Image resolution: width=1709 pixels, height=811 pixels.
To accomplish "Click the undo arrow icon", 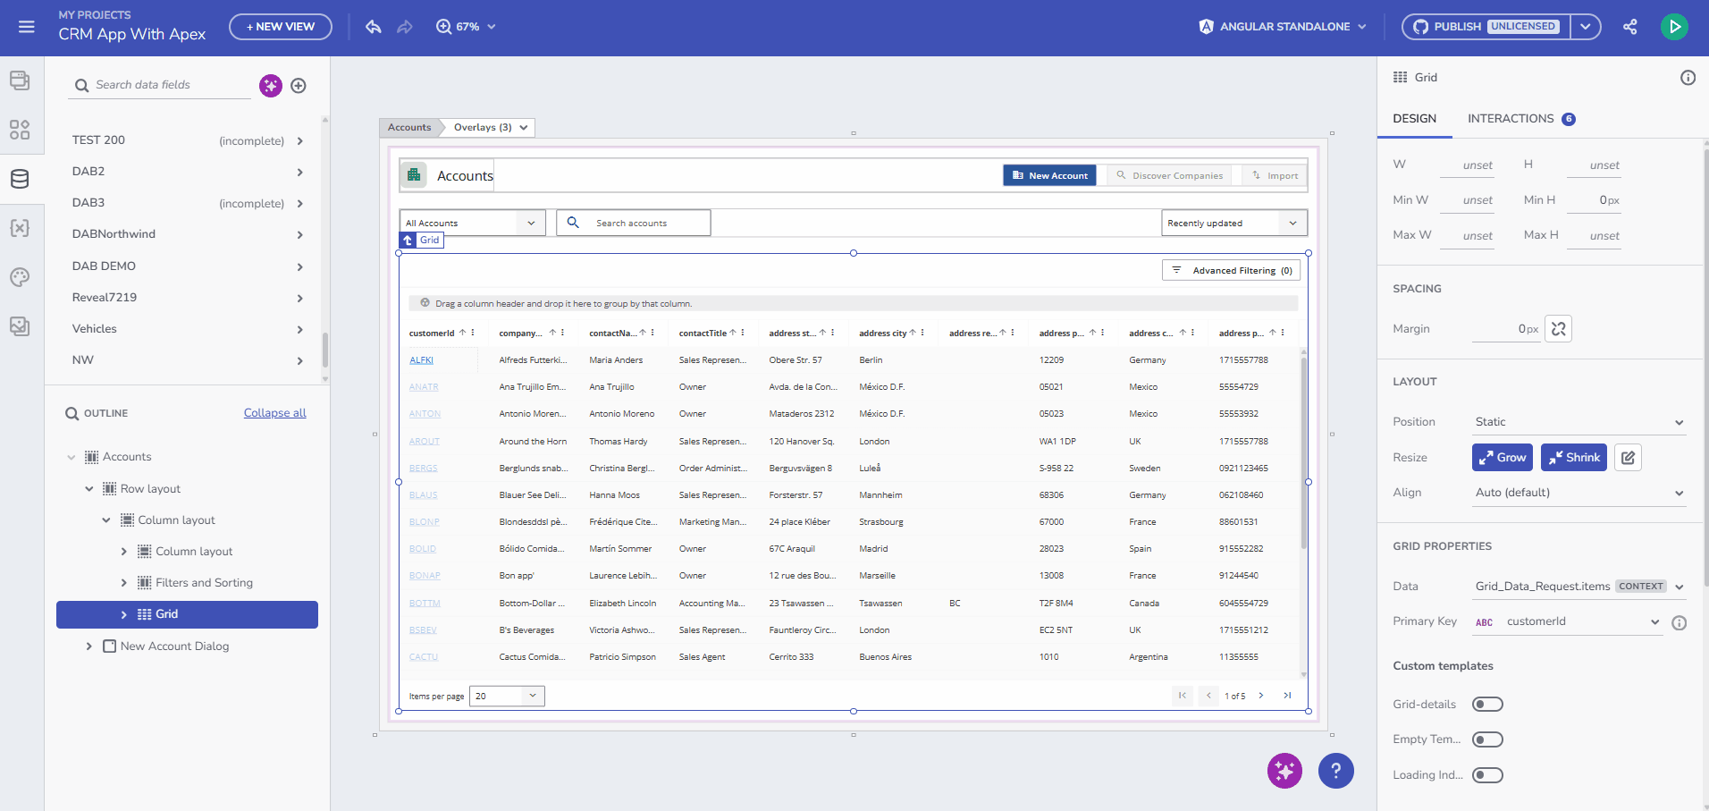I will [374, 27].
